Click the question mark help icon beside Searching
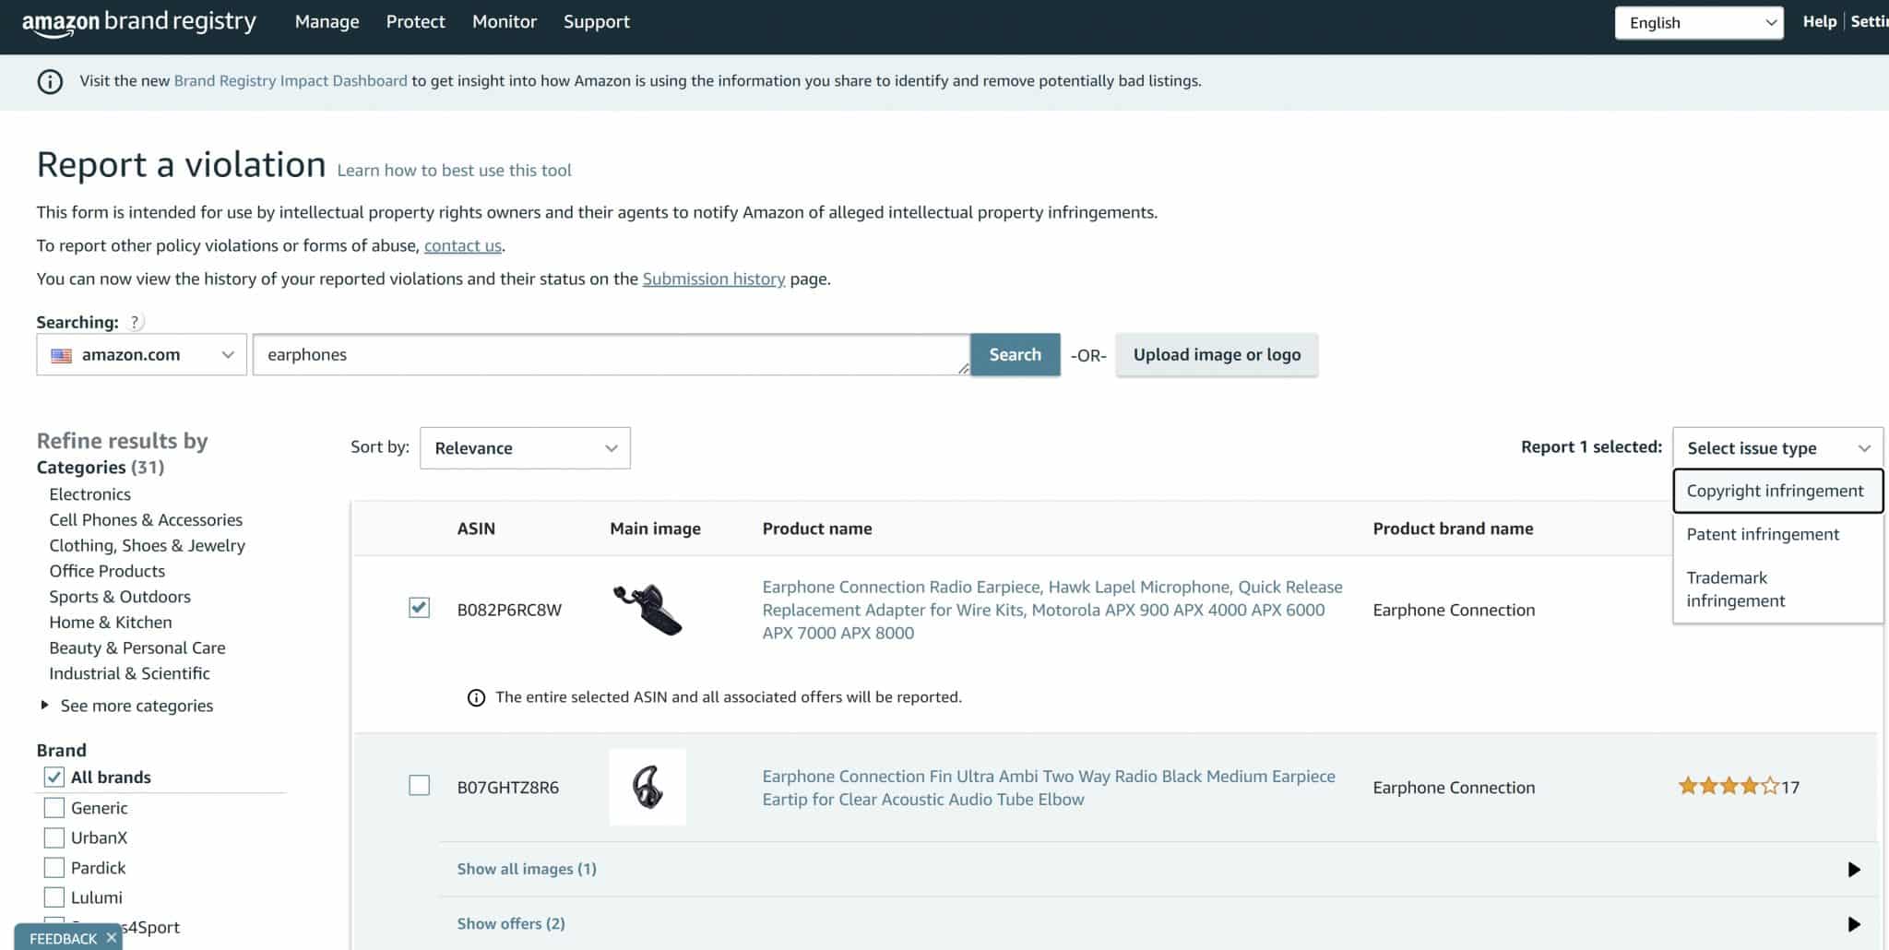 point(135,322)
